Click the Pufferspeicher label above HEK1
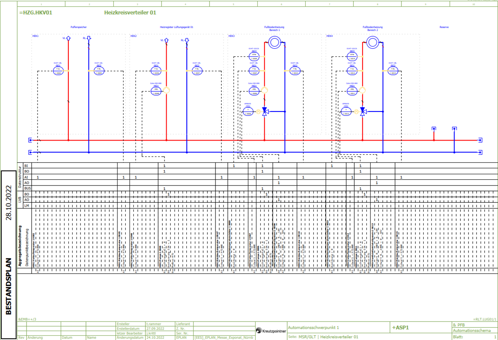This screenshot has height=340, width=498. (x=78, y=27)
